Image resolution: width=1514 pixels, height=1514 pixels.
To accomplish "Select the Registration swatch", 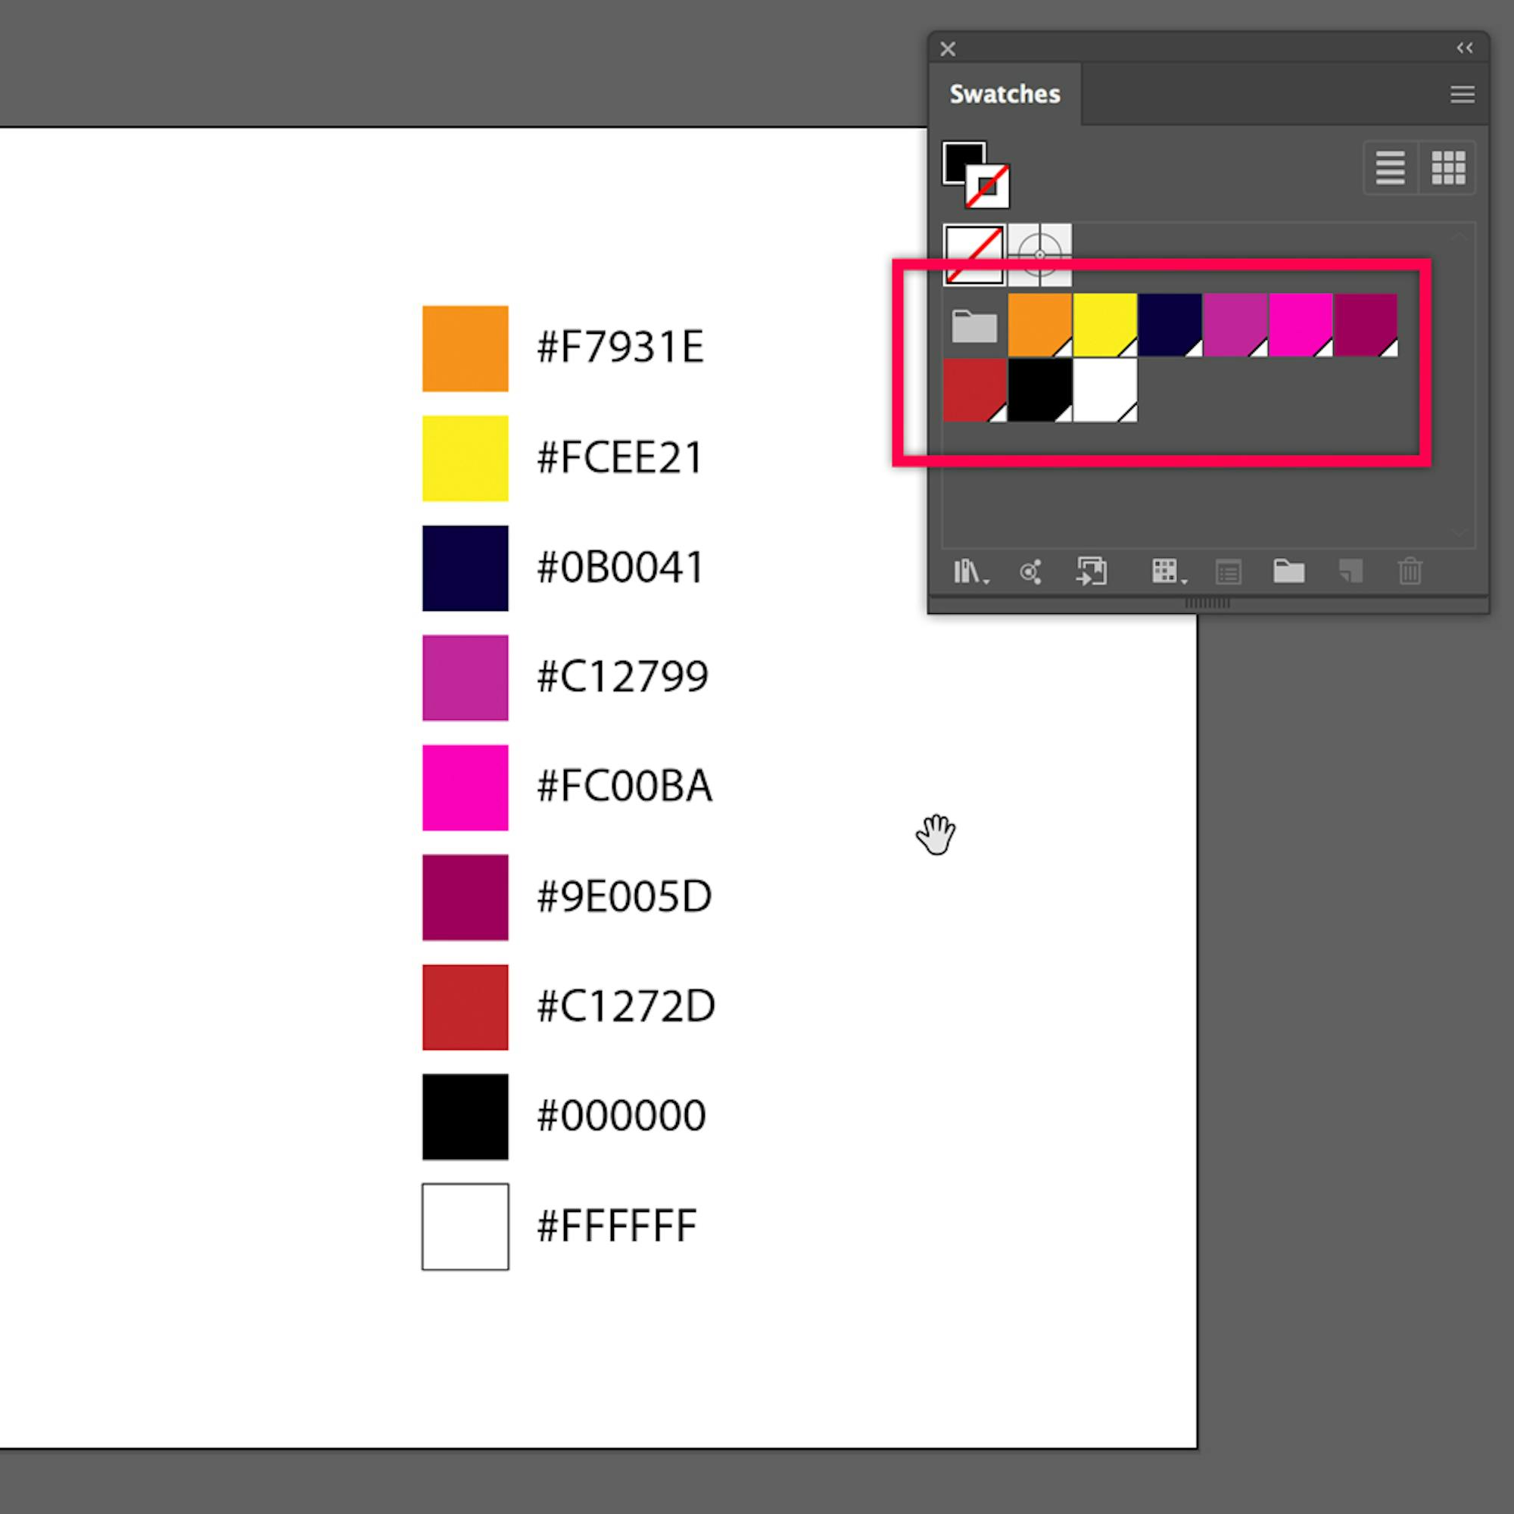I will [x=1040, y=254].
